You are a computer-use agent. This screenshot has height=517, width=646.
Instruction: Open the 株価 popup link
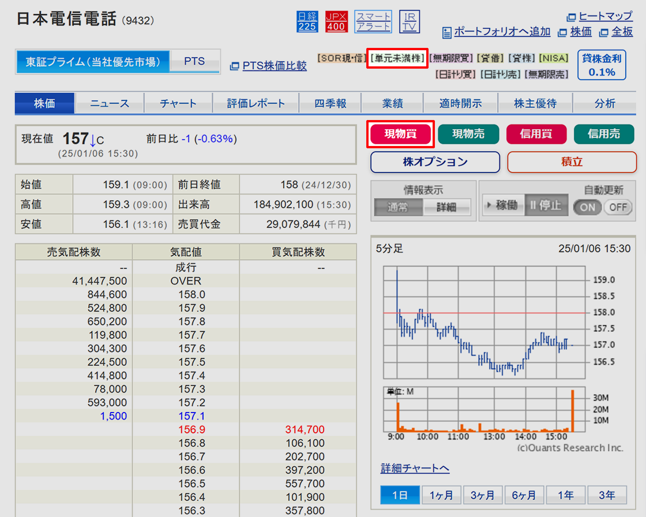[x=581, y=32]
